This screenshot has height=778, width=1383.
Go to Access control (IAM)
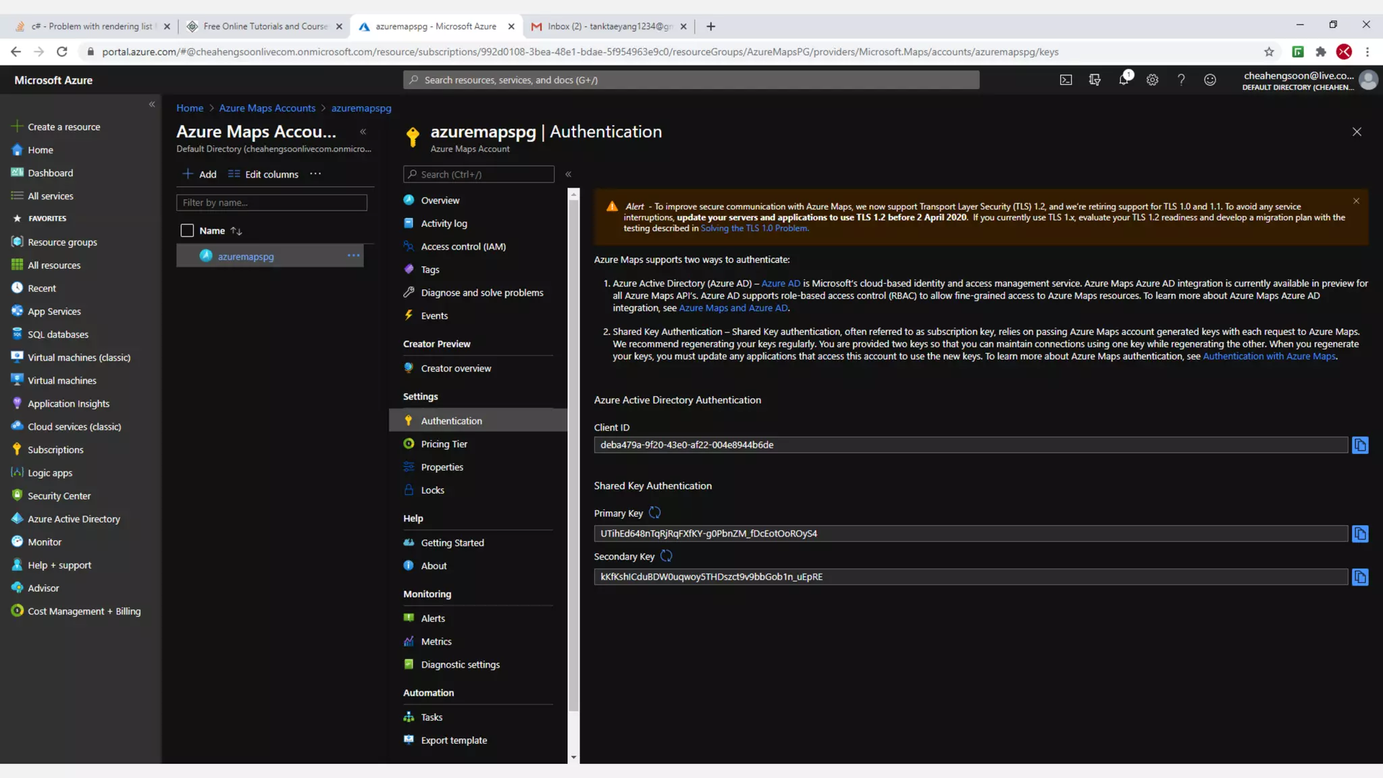pyautogui.click(x=463, y=247)
